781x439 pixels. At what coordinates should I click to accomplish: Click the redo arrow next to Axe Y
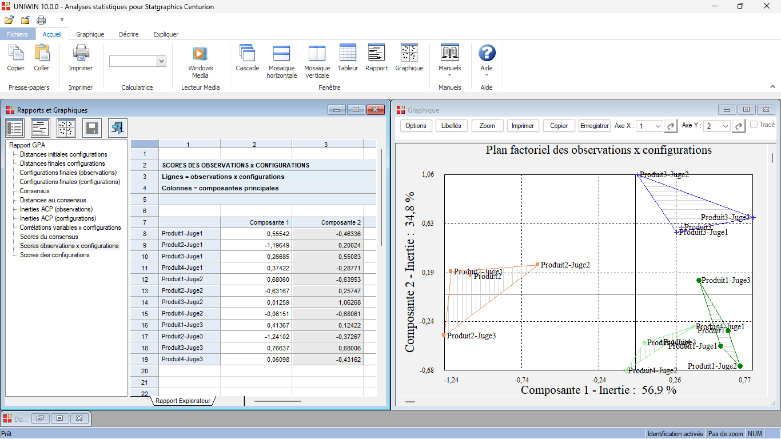click(739, 126)
